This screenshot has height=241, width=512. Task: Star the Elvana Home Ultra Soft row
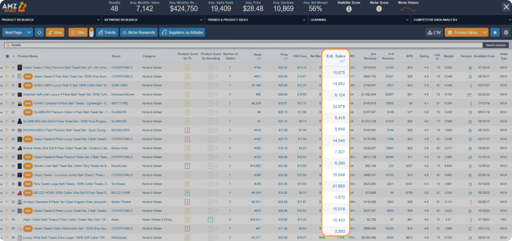[7, 148]
